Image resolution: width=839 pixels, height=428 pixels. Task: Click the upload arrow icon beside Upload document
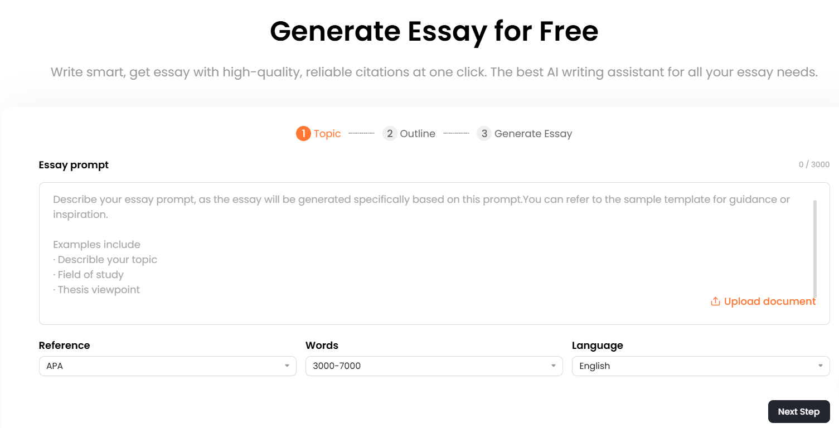715,301
